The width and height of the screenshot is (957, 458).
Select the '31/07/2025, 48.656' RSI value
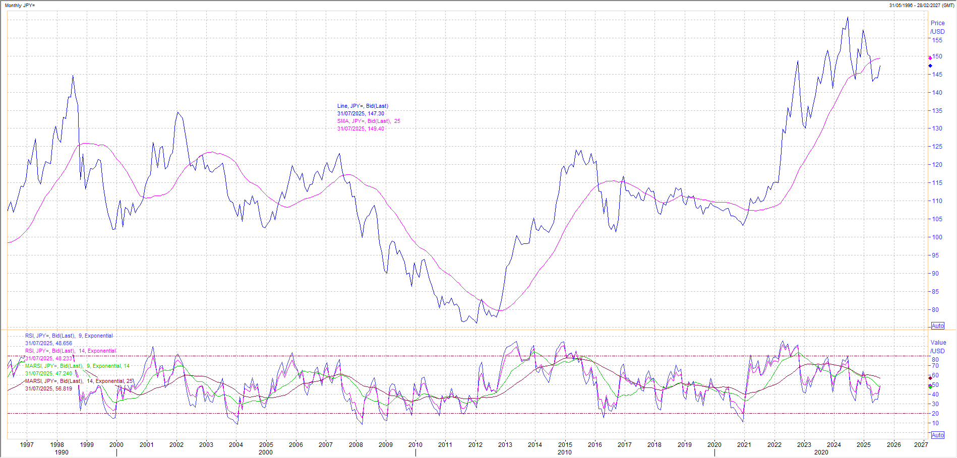tap(48, 344)
